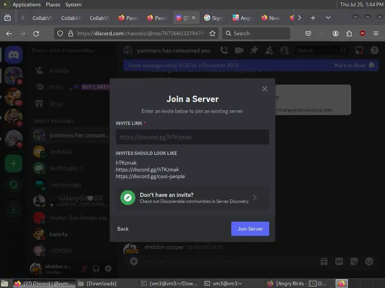The height and width of the screenshot is (288, 385).
Task: Start a video call
Action: pos(239,50)
